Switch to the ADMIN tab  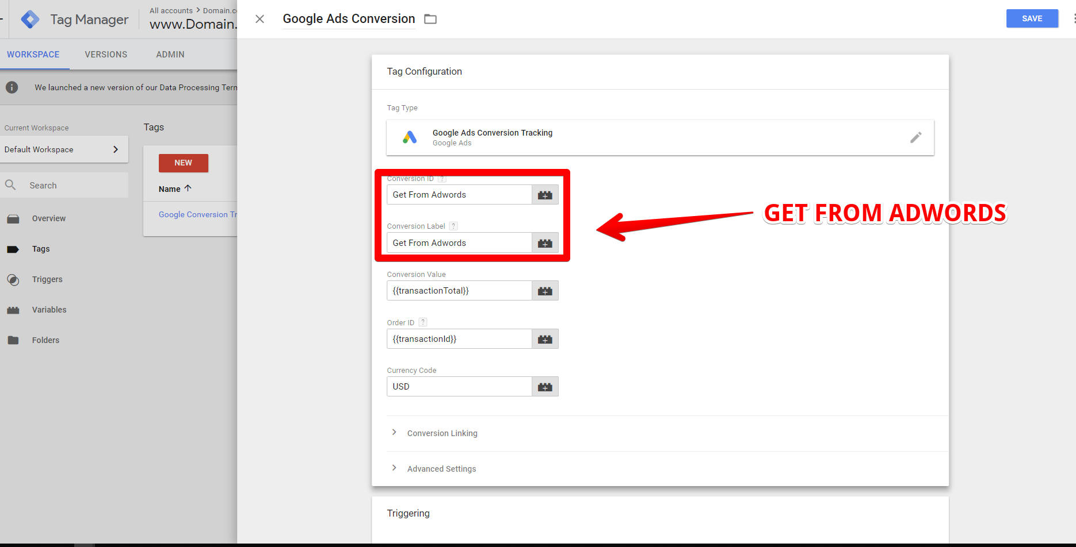[x=170, y=55]
